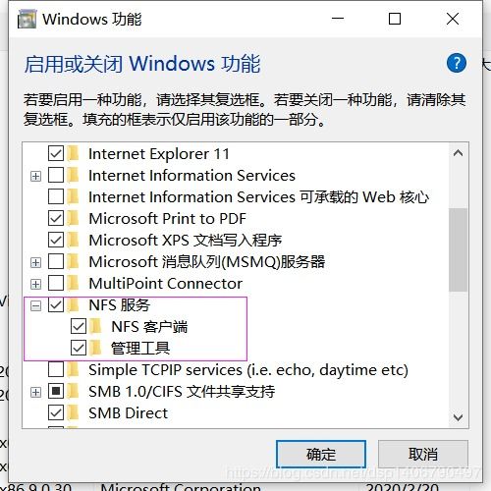Click the Windows 功能 title bar icon

[27, 20]
